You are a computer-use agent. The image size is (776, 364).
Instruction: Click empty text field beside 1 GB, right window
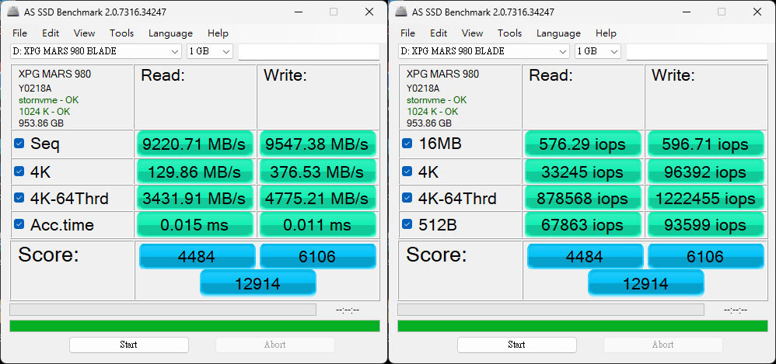click(x=697, y=51)
